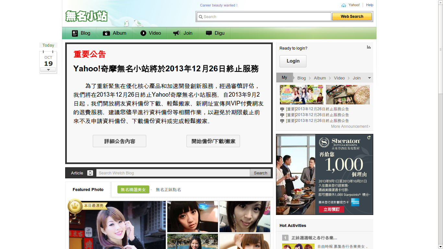The image size is (443, 249).
Task: Click the Search Wretch Blog input field
Action: tap(173, 173)
